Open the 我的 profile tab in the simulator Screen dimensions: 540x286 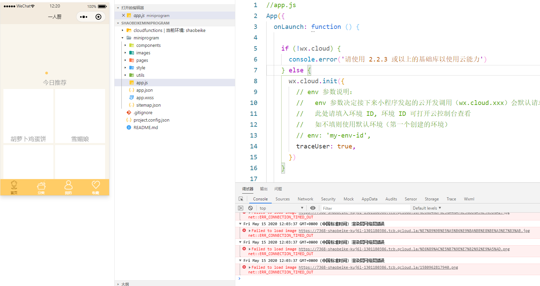[68, 187]
